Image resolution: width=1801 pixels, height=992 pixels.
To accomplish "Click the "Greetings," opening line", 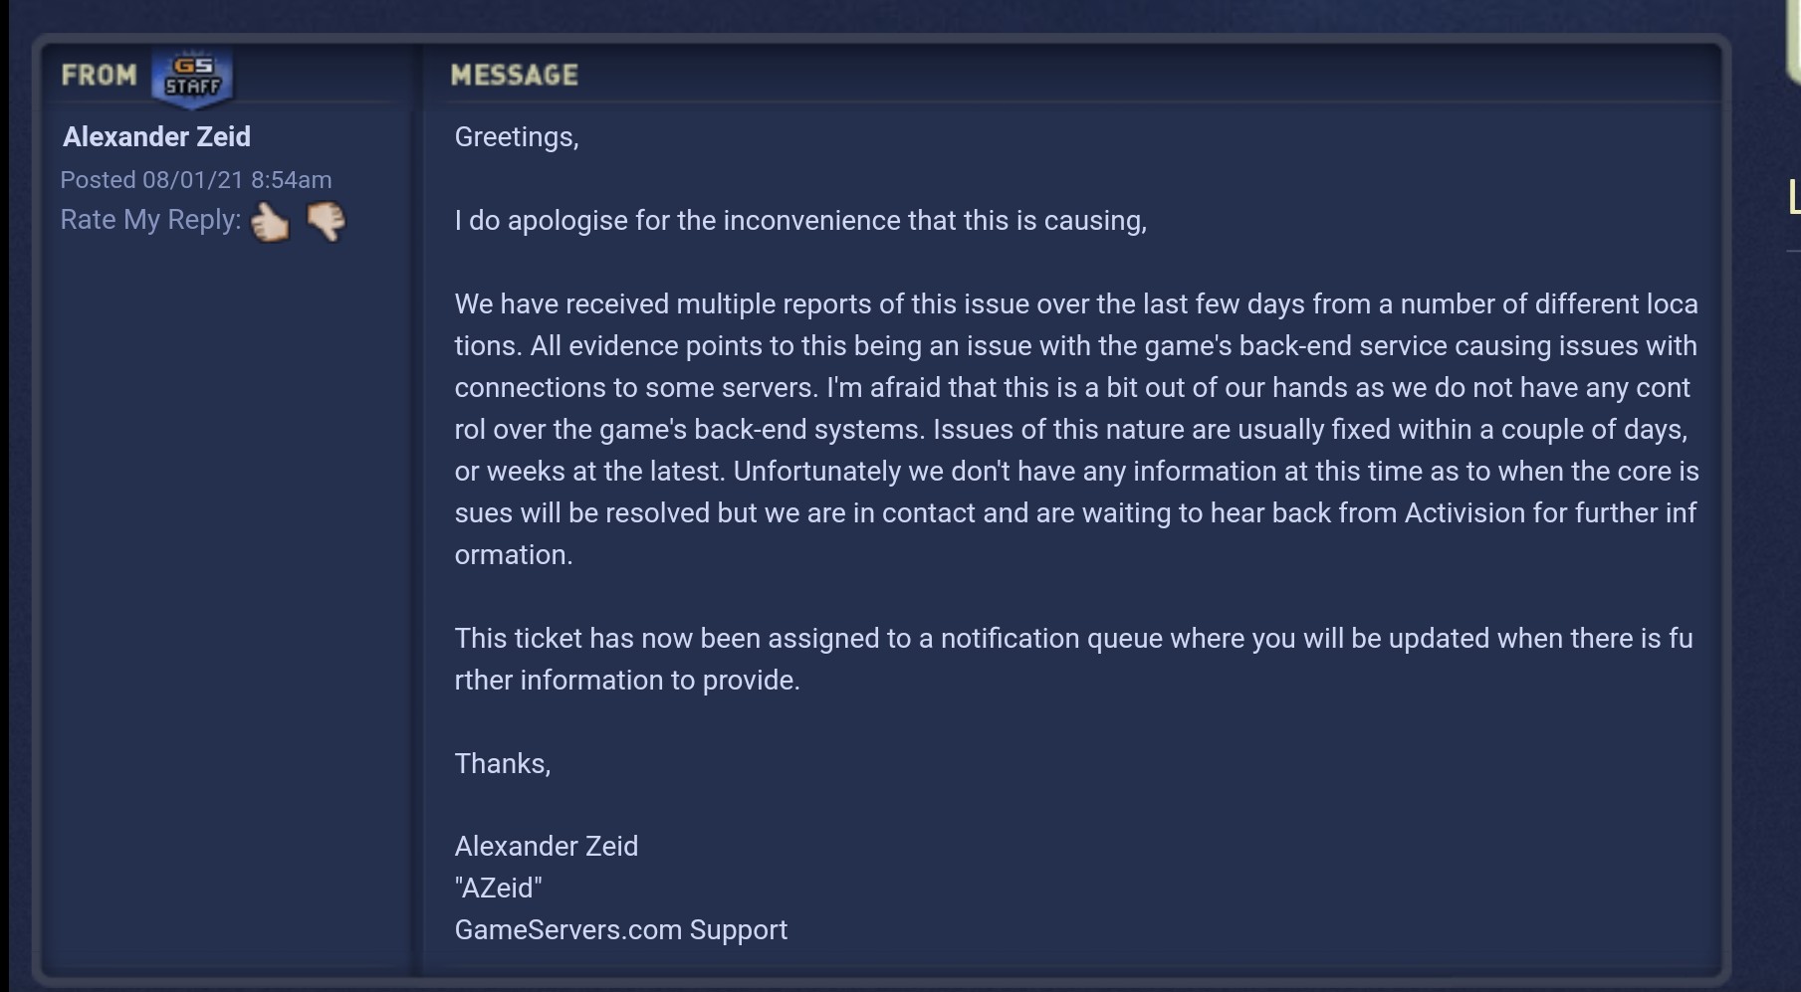I will pos(516,137).
